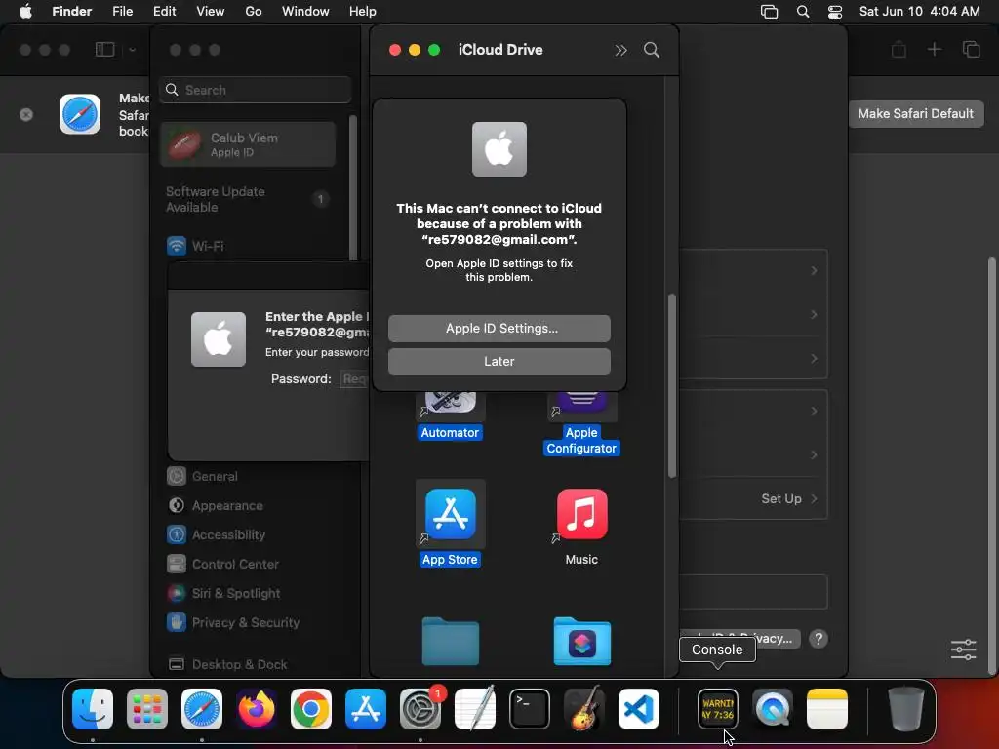Open the Go menu
This screenshot has width=999, height=749.
pos(254,12)
